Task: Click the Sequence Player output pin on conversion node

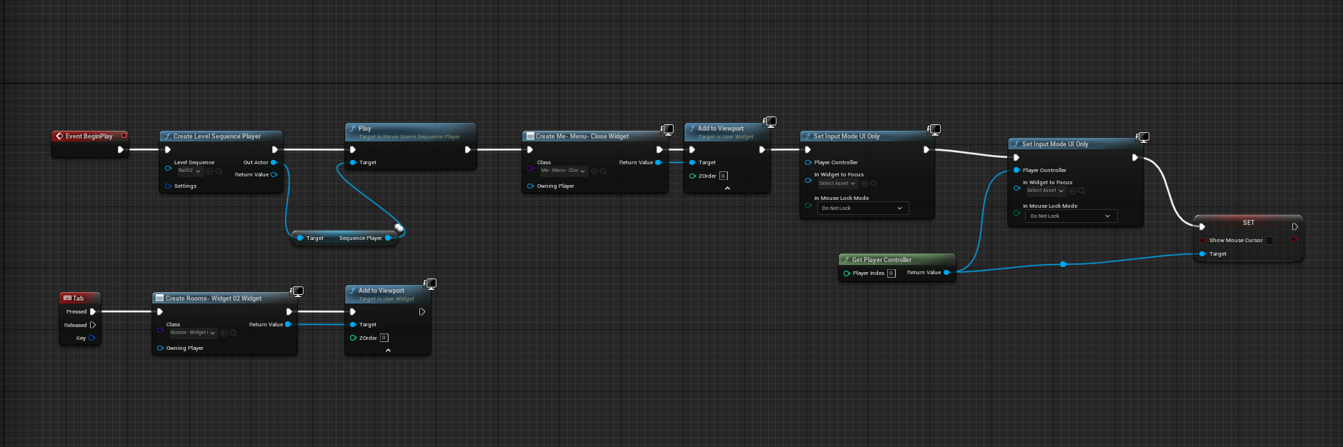Action: pos(388,238)
